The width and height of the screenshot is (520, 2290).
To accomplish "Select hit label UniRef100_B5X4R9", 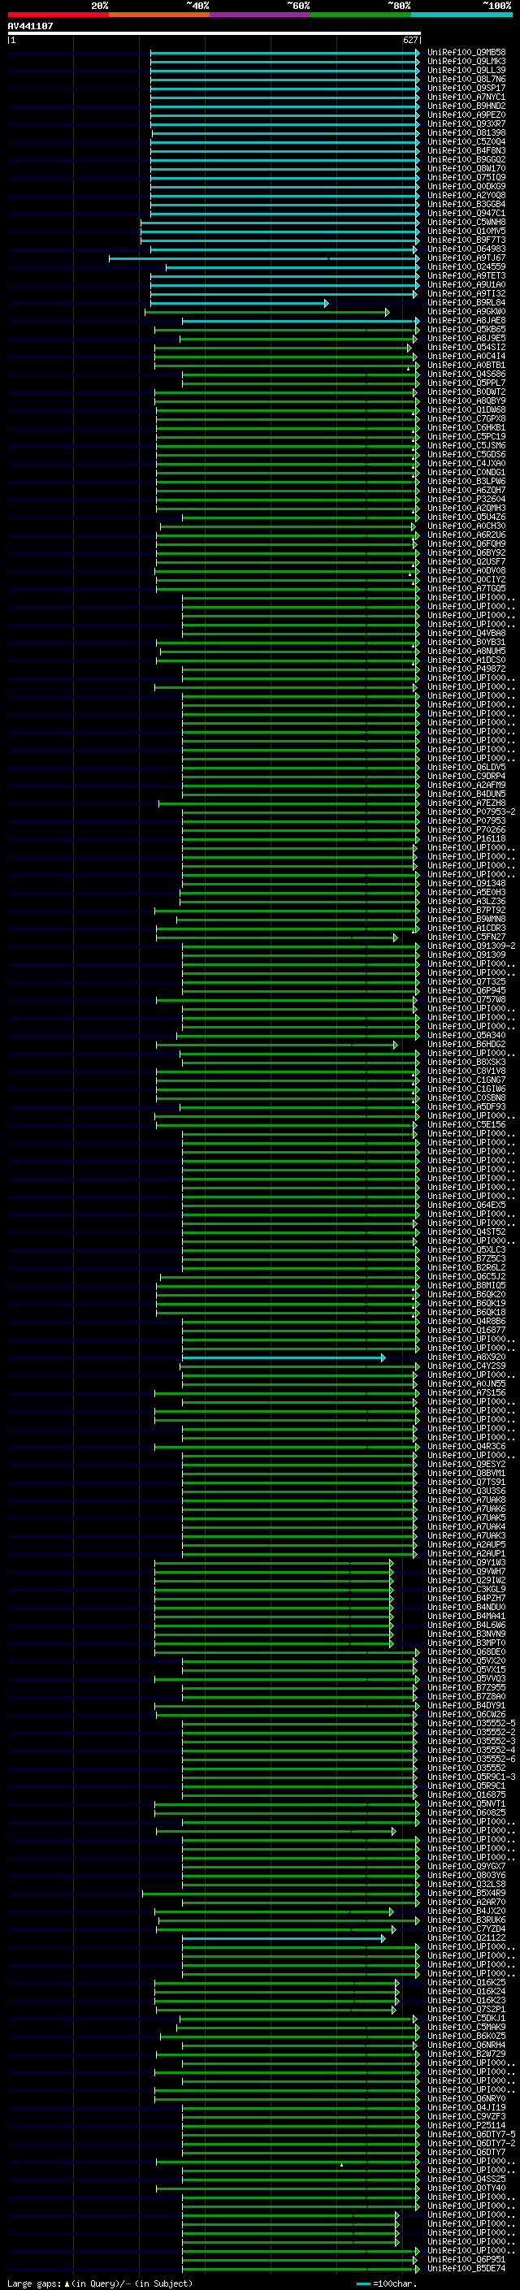I will click(x=466, y=1894).
